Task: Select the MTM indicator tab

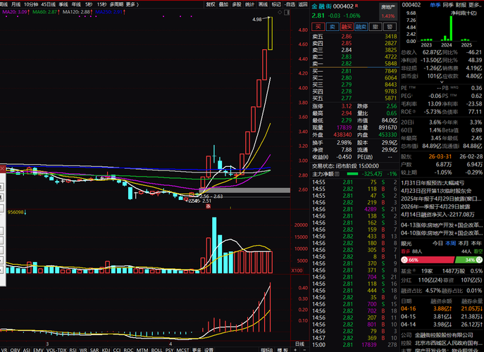Action: coord(142,350)
